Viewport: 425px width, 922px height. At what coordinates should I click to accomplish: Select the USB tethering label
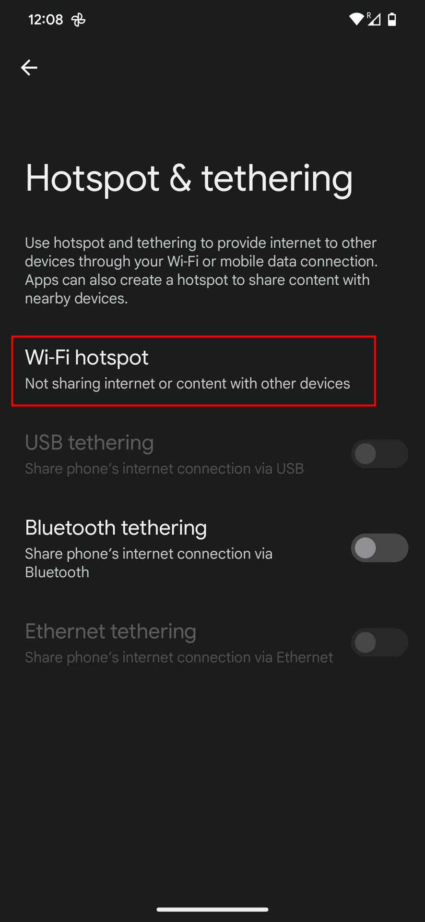89,443
